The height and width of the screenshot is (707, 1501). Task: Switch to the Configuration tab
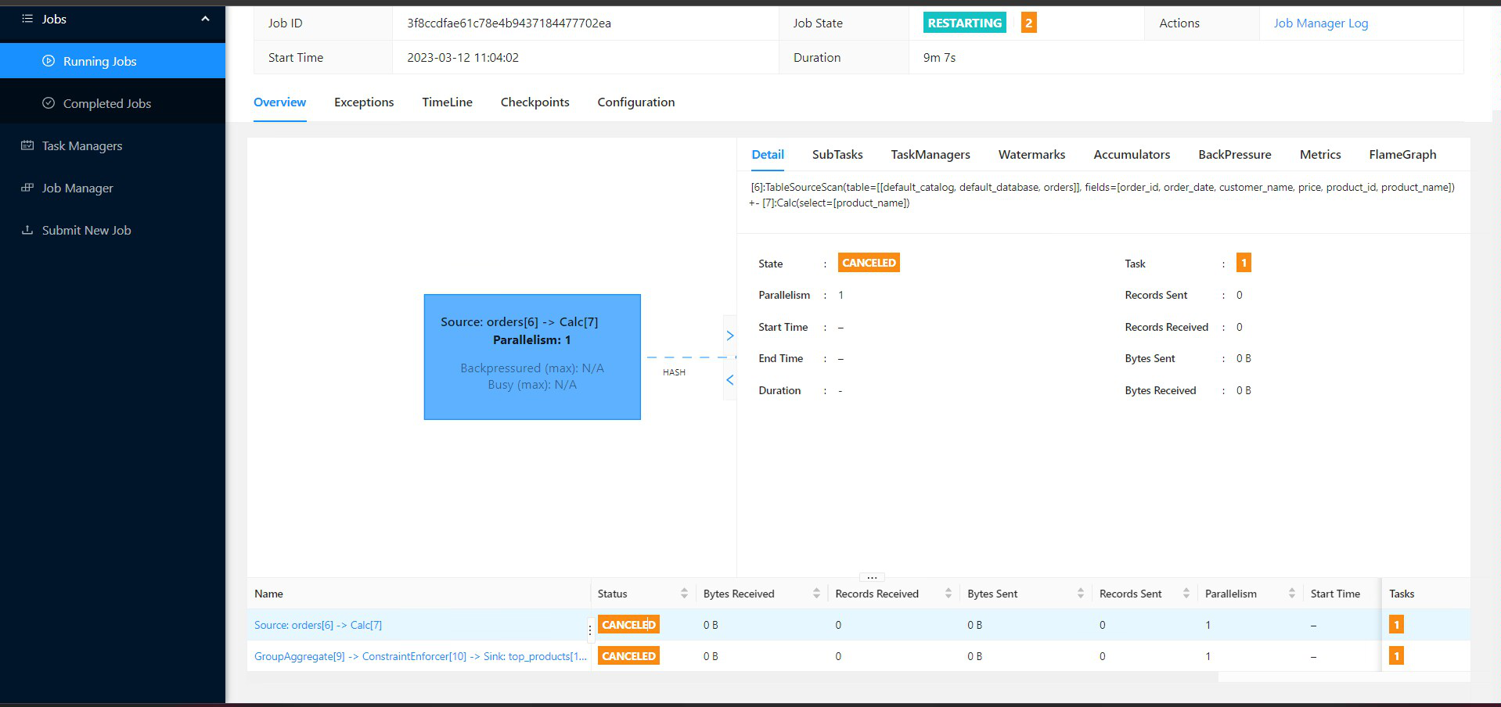(x=635, y=102)
